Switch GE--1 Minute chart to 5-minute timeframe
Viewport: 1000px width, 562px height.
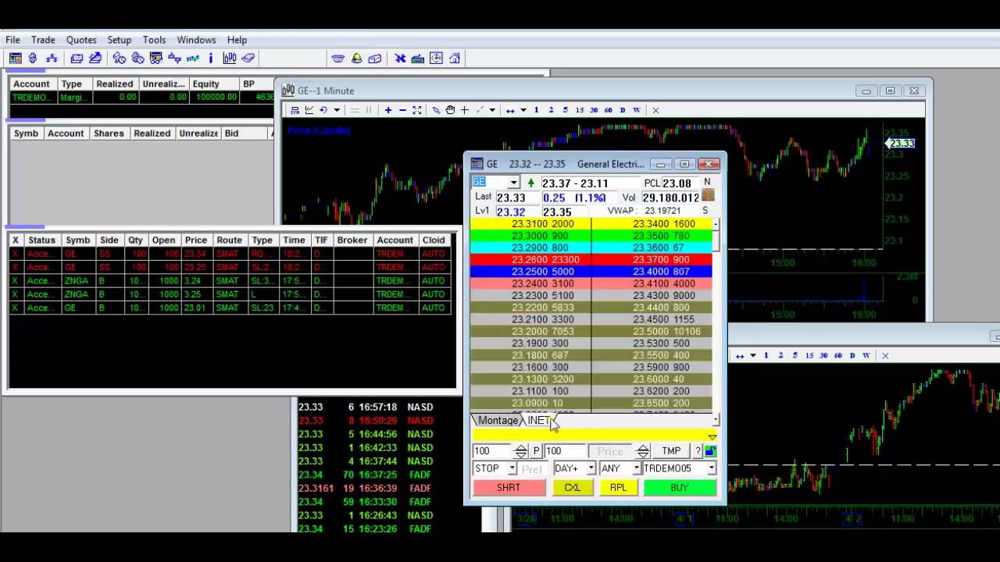(x=565, y=110)
